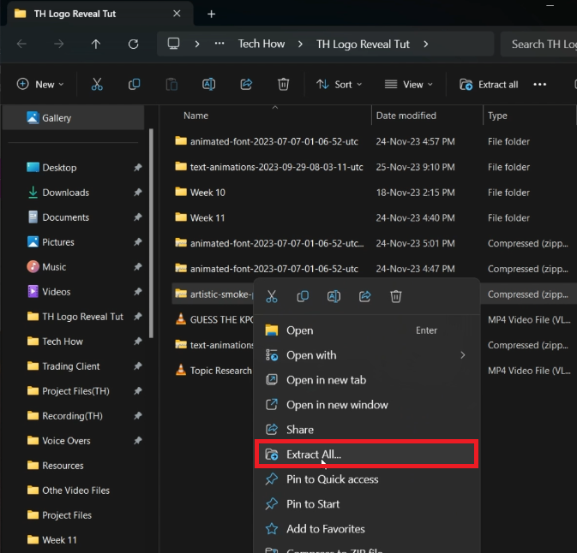Go up one folder level with the Up arrow

[96, 44]
